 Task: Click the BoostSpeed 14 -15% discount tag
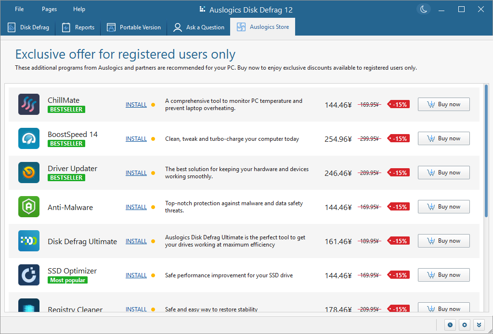[398, 139]
